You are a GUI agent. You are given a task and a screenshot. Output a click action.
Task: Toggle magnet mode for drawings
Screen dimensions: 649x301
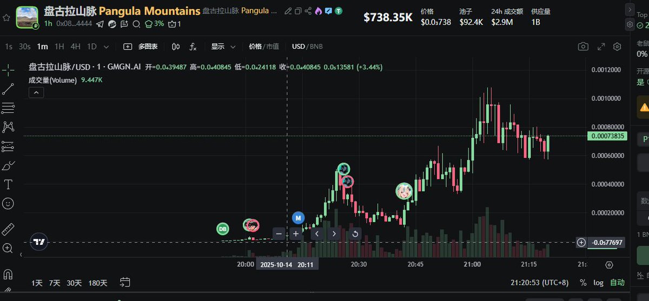[x=8, y=273]
